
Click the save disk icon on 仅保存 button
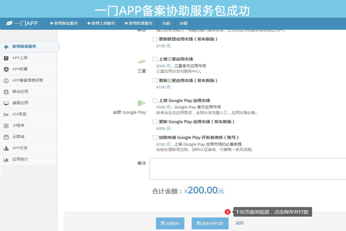tap(163, 223)
